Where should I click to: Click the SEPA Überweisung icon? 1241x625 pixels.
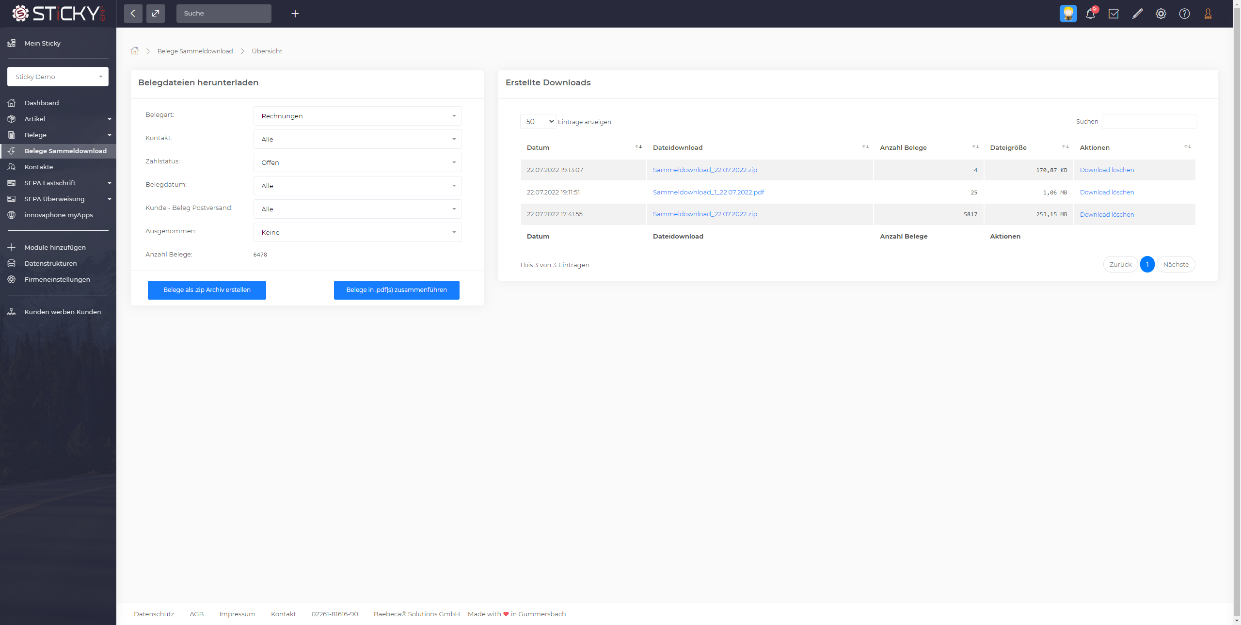[12, 199]
